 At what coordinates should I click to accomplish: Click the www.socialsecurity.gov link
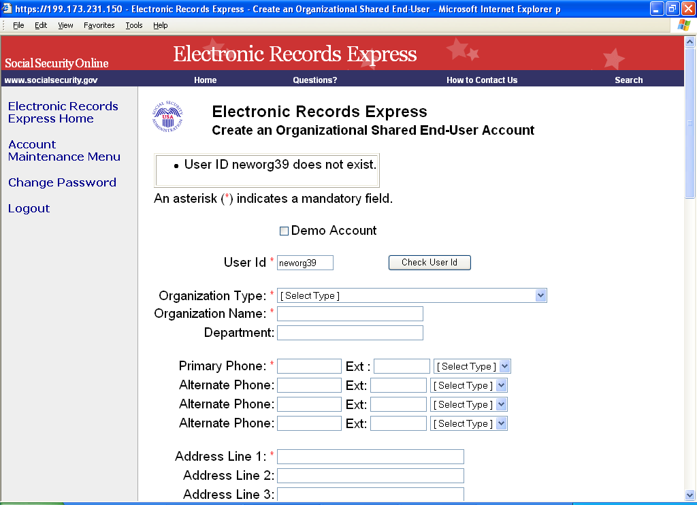click(51, 80)
